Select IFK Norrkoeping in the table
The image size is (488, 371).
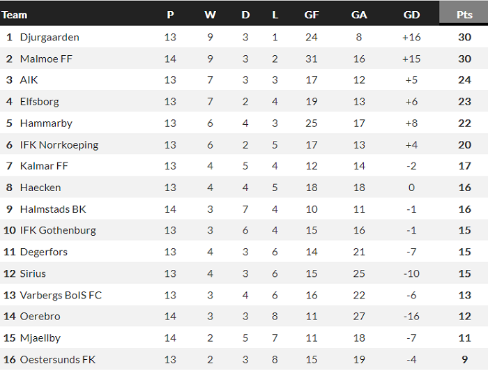[x=59, y=145]
